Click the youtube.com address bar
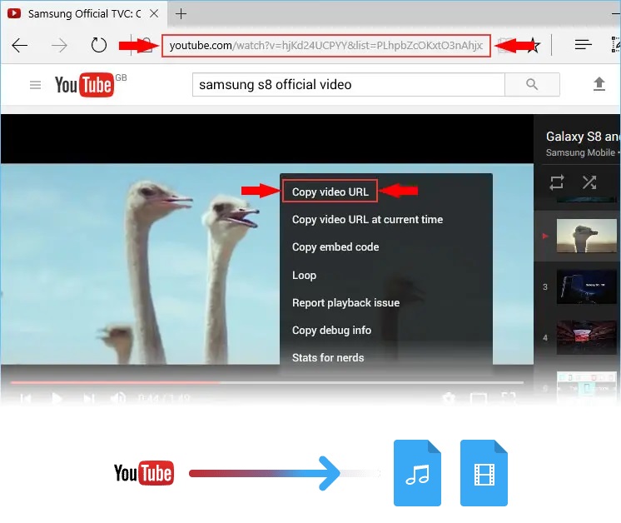621x523 pixels. pos(326,46)
